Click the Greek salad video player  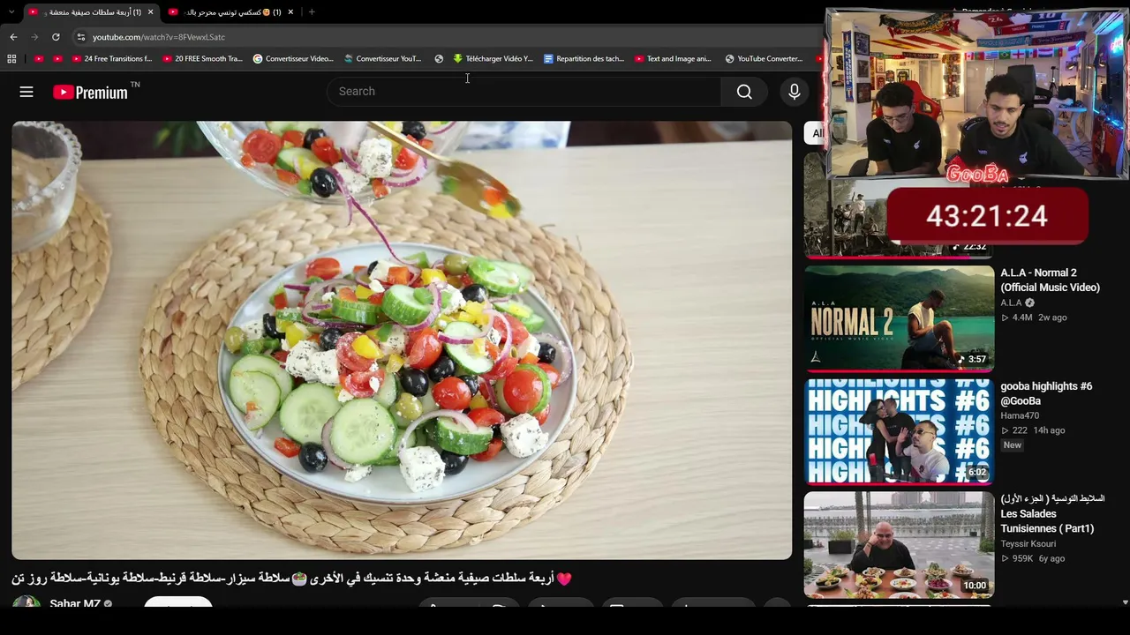pyautogui.click(x=402, y=340)
